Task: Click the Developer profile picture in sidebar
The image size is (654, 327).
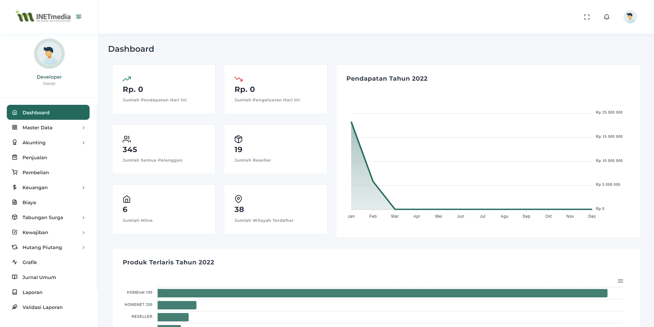Action: pyautogui.click(x=49, y=54)
